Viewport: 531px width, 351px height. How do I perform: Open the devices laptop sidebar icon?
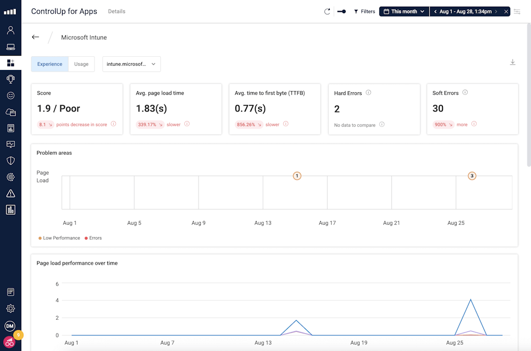[11, 47]
